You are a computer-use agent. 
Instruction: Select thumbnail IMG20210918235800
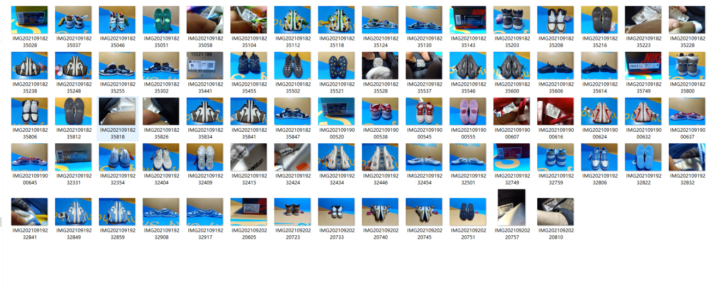click(687, 66)
